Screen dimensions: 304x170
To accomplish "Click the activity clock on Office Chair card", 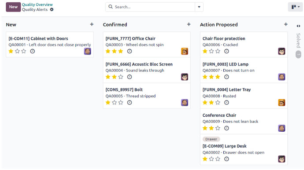I will click(x=130, y=51).
